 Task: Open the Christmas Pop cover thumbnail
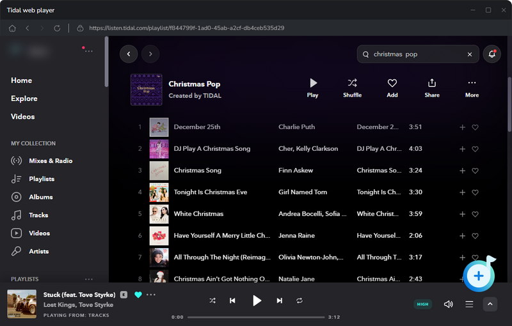click(x=147, y=89)
